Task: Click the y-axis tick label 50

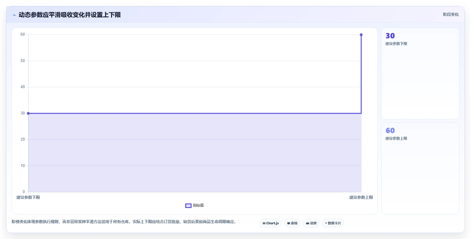Action: pos(23,61)
